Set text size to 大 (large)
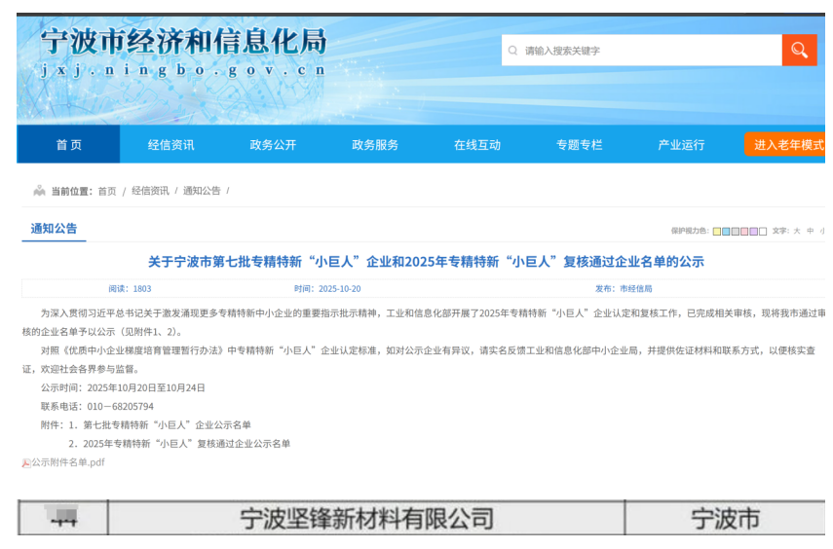 click(x=796, y=232)
